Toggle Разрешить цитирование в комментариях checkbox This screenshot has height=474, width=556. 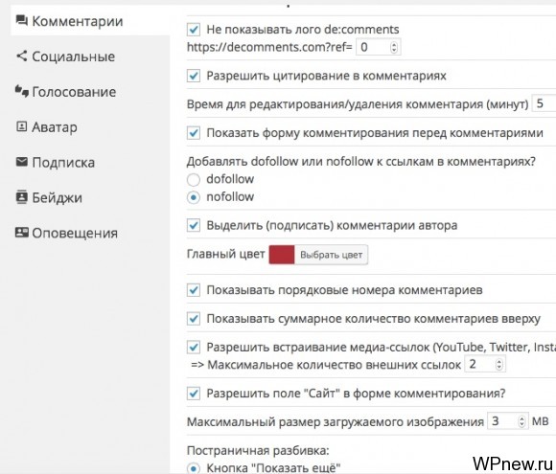tap(194, 76)
